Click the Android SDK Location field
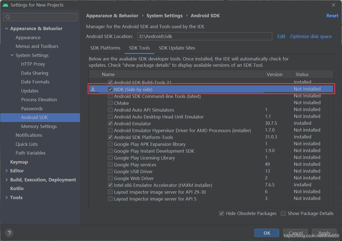Viewport: 342px width, 241px height. 205,36
